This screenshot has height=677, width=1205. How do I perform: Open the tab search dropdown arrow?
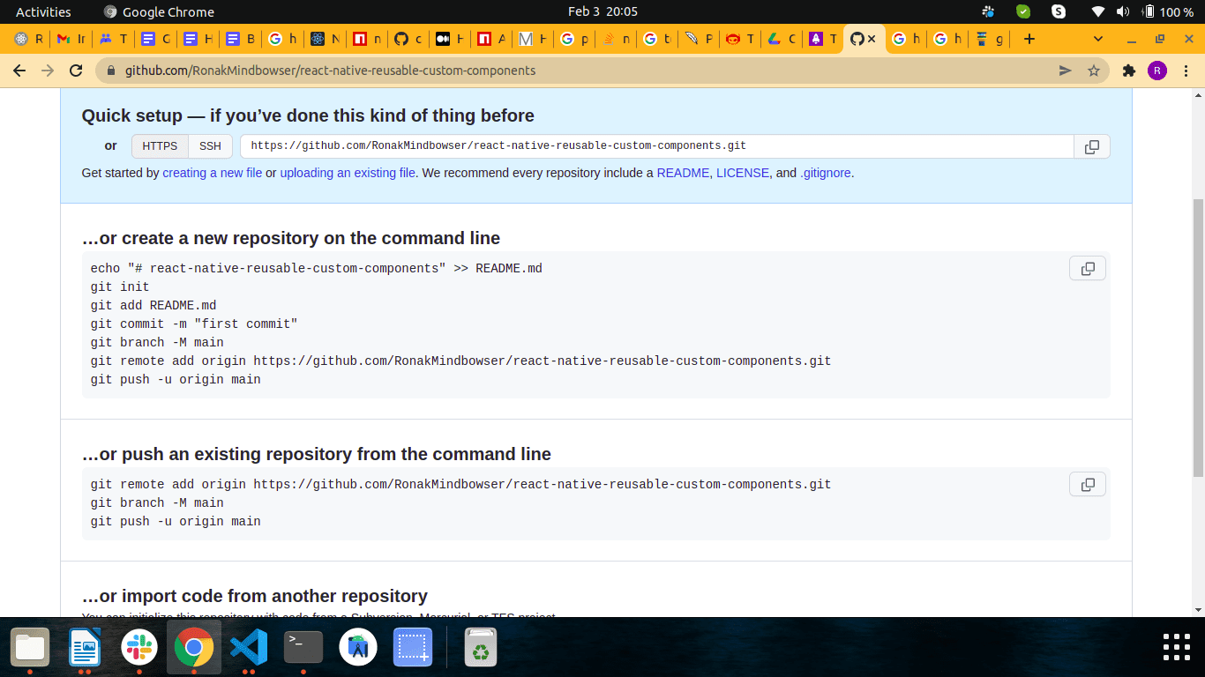[x=1098, y=39]
